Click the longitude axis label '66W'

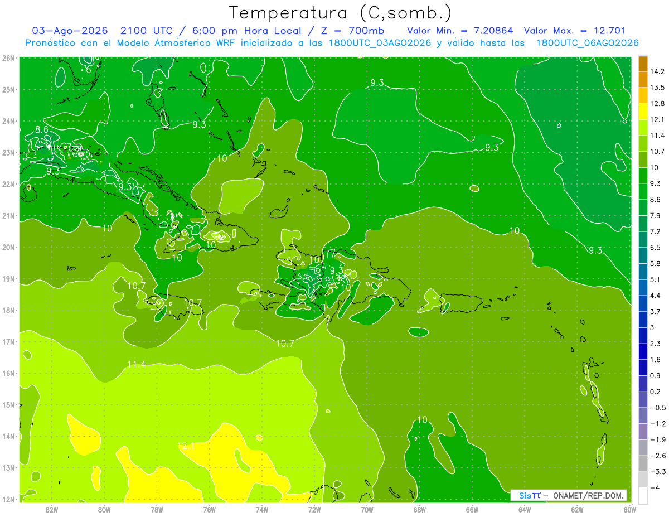472,509
